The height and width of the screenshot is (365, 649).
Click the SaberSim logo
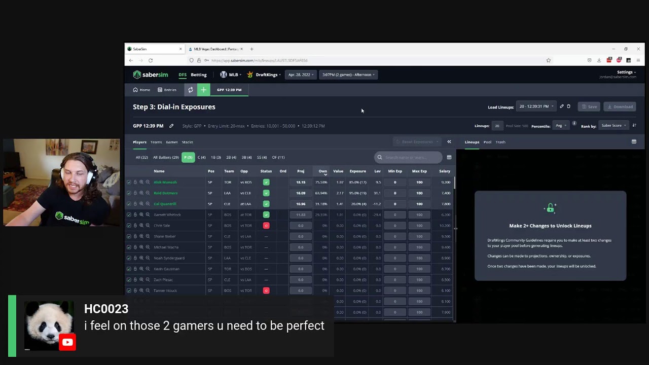click(x=150, y=75)
